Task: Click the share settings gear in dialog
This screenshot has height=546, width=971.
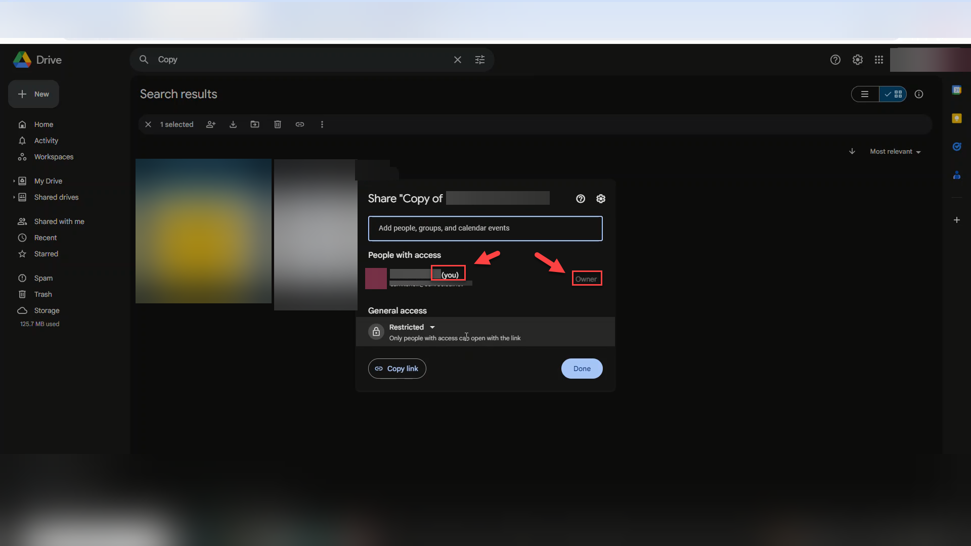Action: 600,199
